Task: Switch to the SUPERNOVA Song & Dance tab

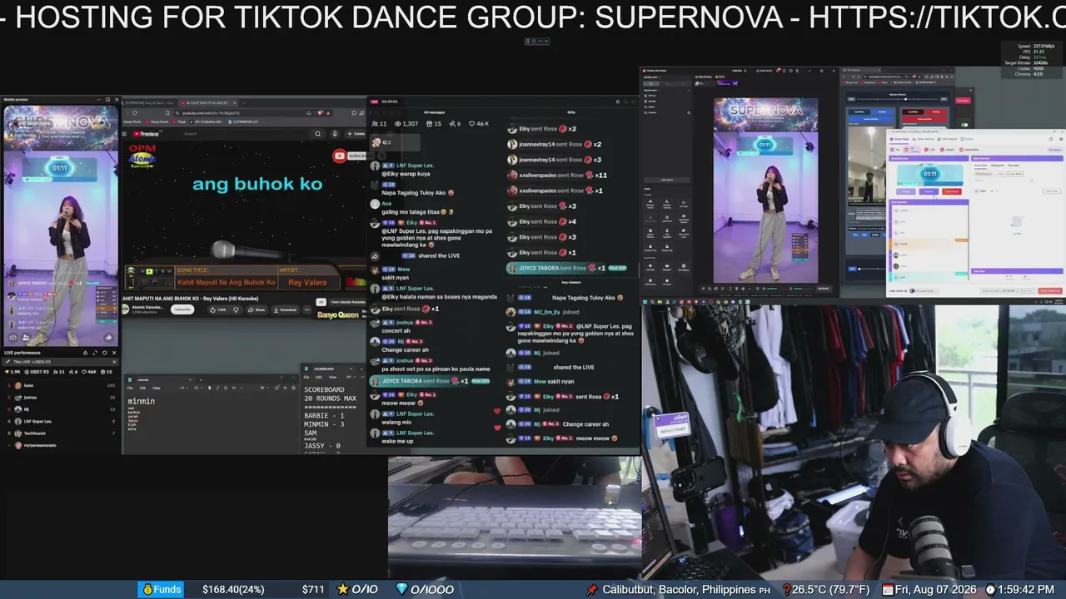Action: tap(150, 102)
